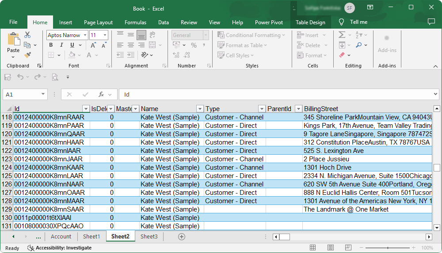Open the File tab
Viewport: 442px width, 253px height.
13,22
